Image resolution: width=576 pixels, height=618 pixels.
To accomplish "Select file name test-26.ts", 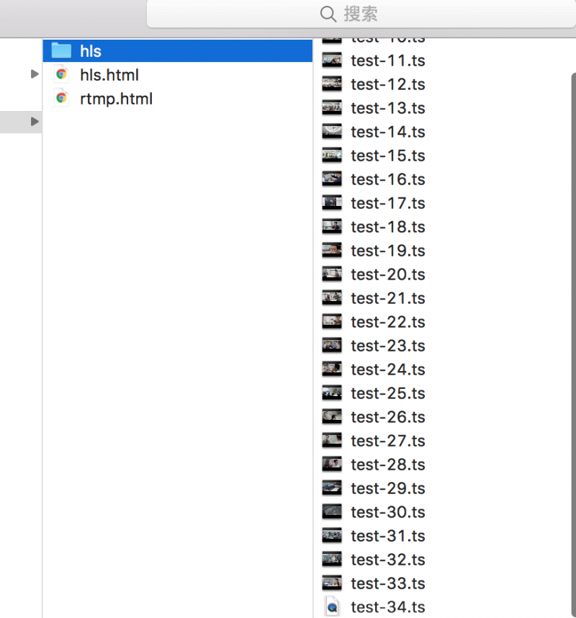I will 388,417.
